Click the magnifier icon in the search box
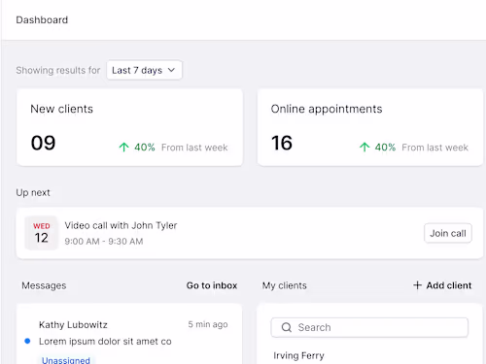This screenshot has width=486, height=364. [x=287, y=327]
